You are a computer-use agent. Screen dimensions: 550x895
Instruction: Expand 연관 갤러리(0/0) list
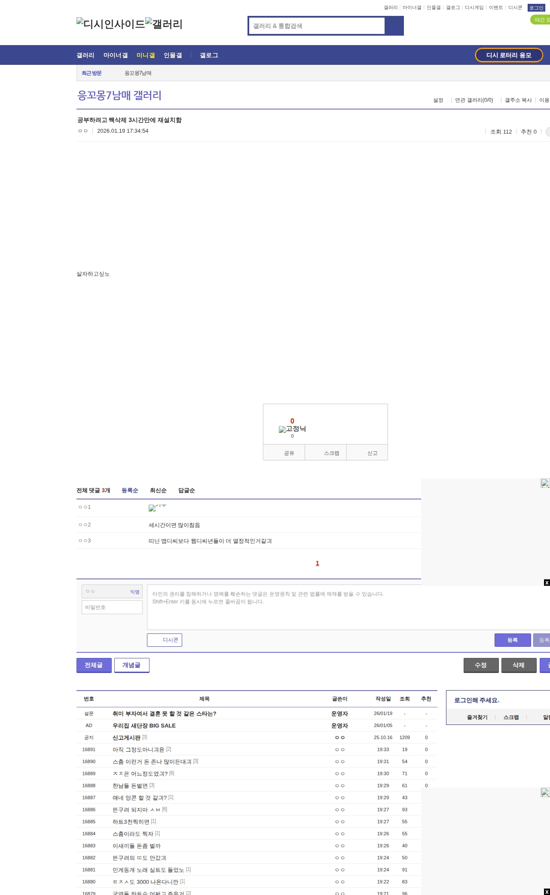coord(474,100)
